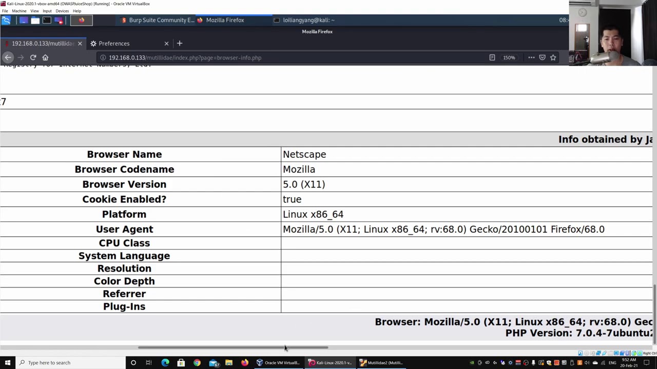Click the Plug-Ins row label
This screenshot has width=657, height=369.
point(124,306)
